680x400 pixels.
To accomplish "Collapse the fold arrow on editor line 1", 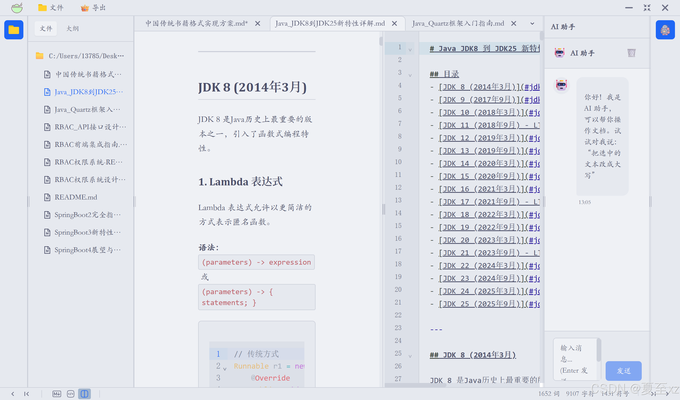I will (410, 50).
